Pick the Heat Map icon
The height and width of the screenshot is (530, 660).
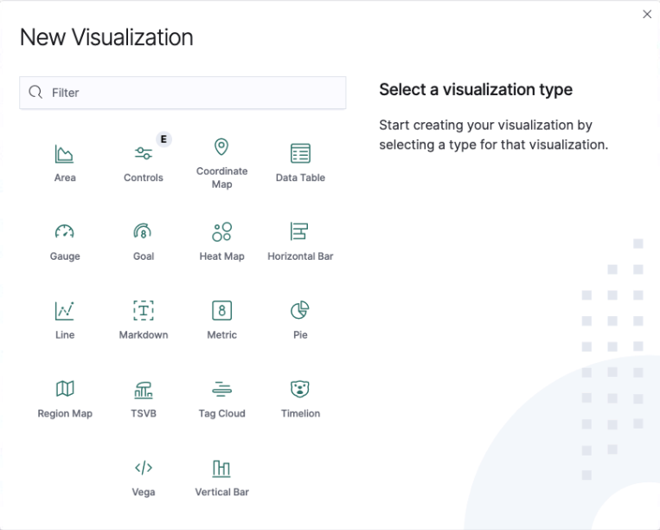point(221,232)
